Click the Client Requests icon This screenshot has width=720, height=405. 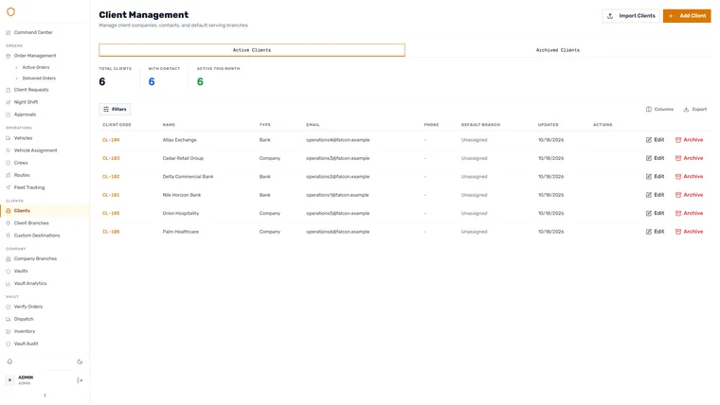pos(8,90)
